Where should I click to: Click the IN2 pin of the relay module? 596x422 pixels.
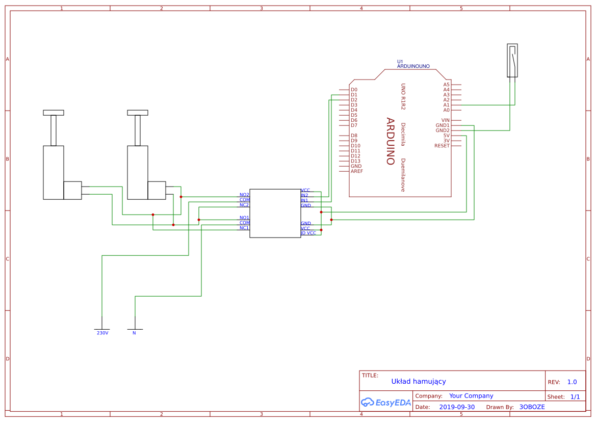click(304, 195)
